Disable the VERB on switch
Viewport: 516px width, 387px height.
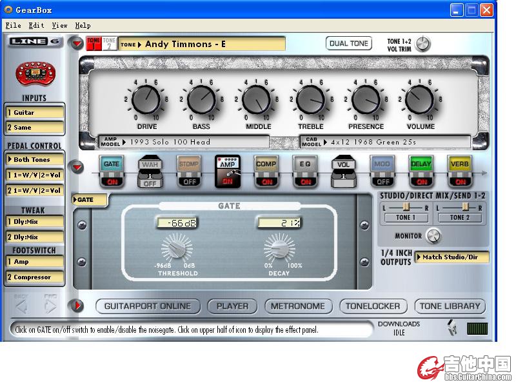[460, 182]
